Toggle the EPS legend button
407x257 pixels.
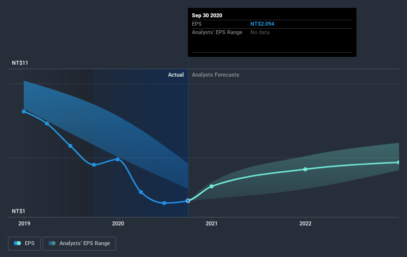(24, 243)
